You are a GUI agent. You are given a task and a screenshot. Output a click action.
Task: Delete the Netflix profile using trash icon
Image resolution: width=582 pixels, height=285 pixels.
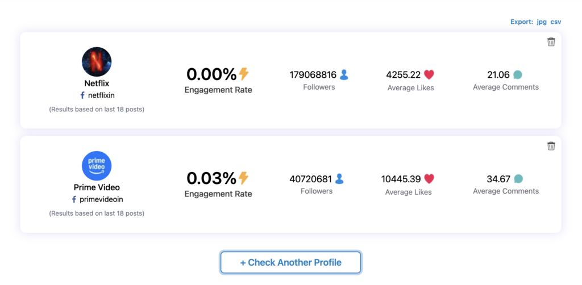551,42
